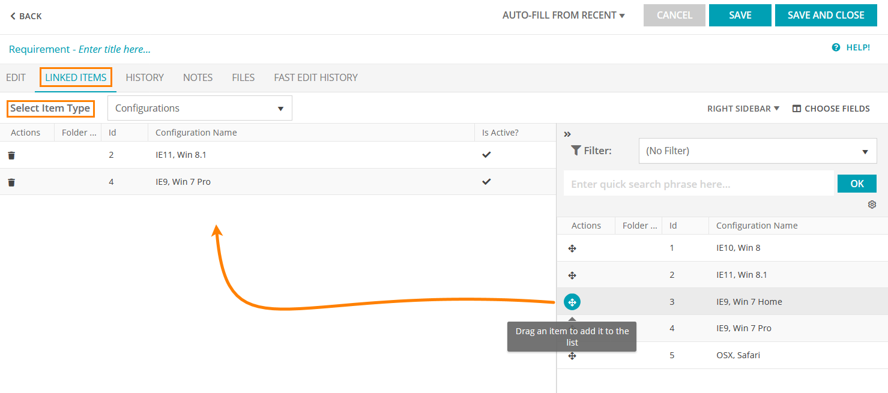
Task: Click drag handle icon for IE10, Win 8
Action: (x=572, y=248)
